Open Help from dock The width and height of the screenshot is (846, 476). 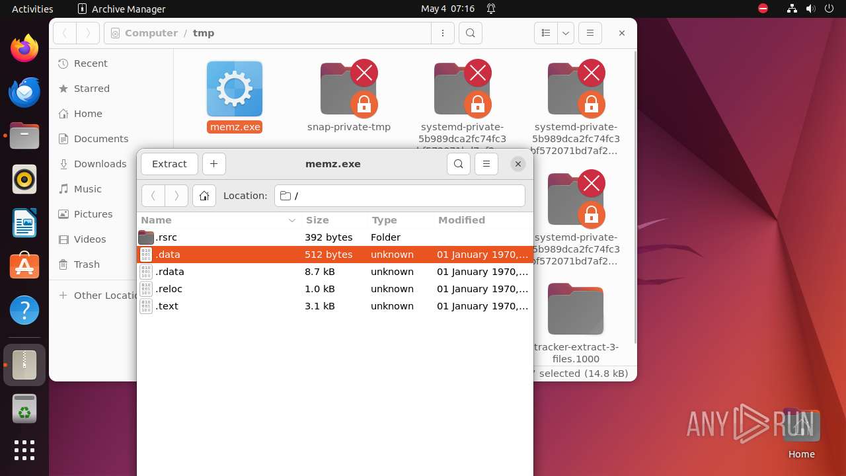[x=24, y=310]
